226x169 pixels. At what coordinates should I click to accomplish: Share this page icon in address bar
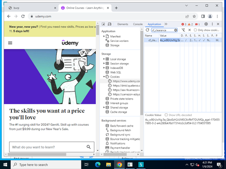pyautogui.click(x=187, y=16)
